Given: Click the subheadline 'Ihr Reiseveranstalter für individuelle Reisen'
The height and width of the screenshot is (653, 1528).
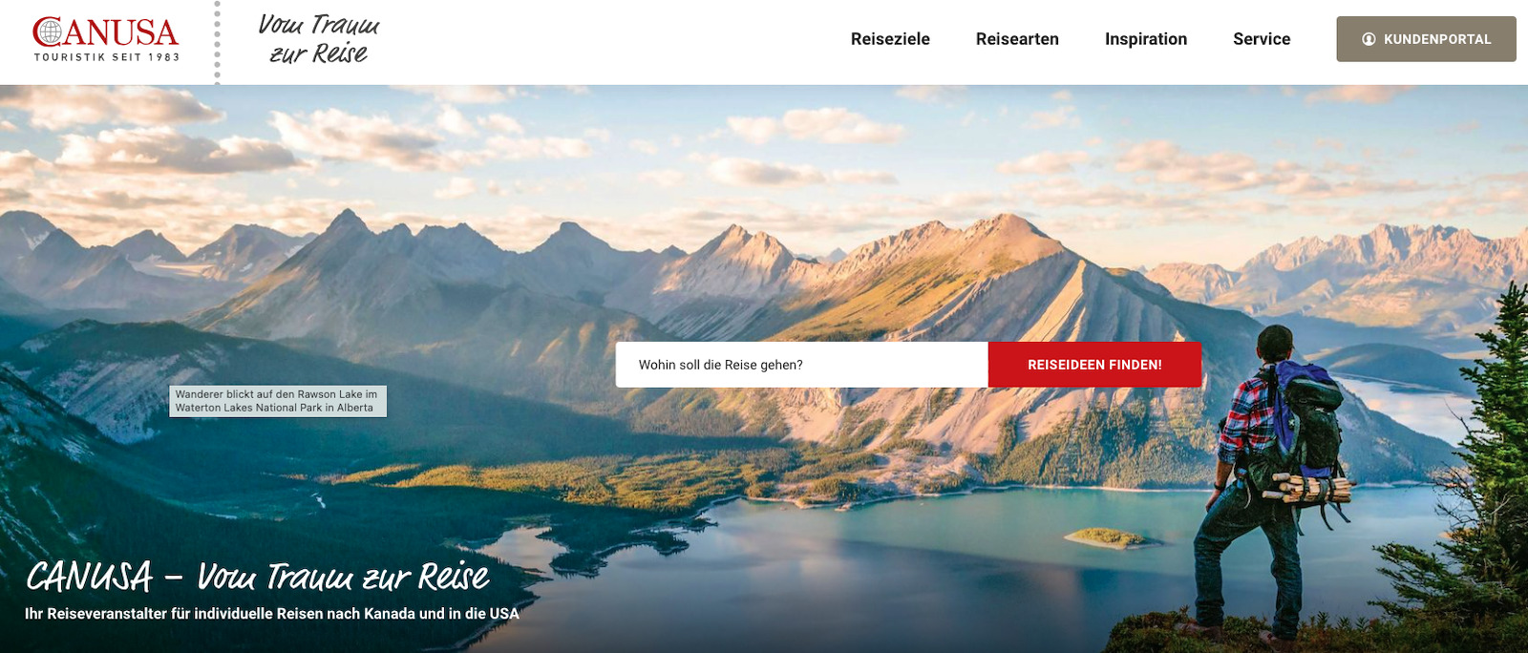Looking at the screenshot, I should click(272, 614).
